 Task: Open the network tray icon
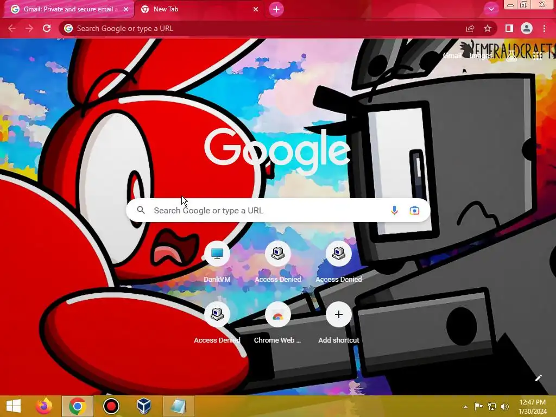(x=492, y=406)
